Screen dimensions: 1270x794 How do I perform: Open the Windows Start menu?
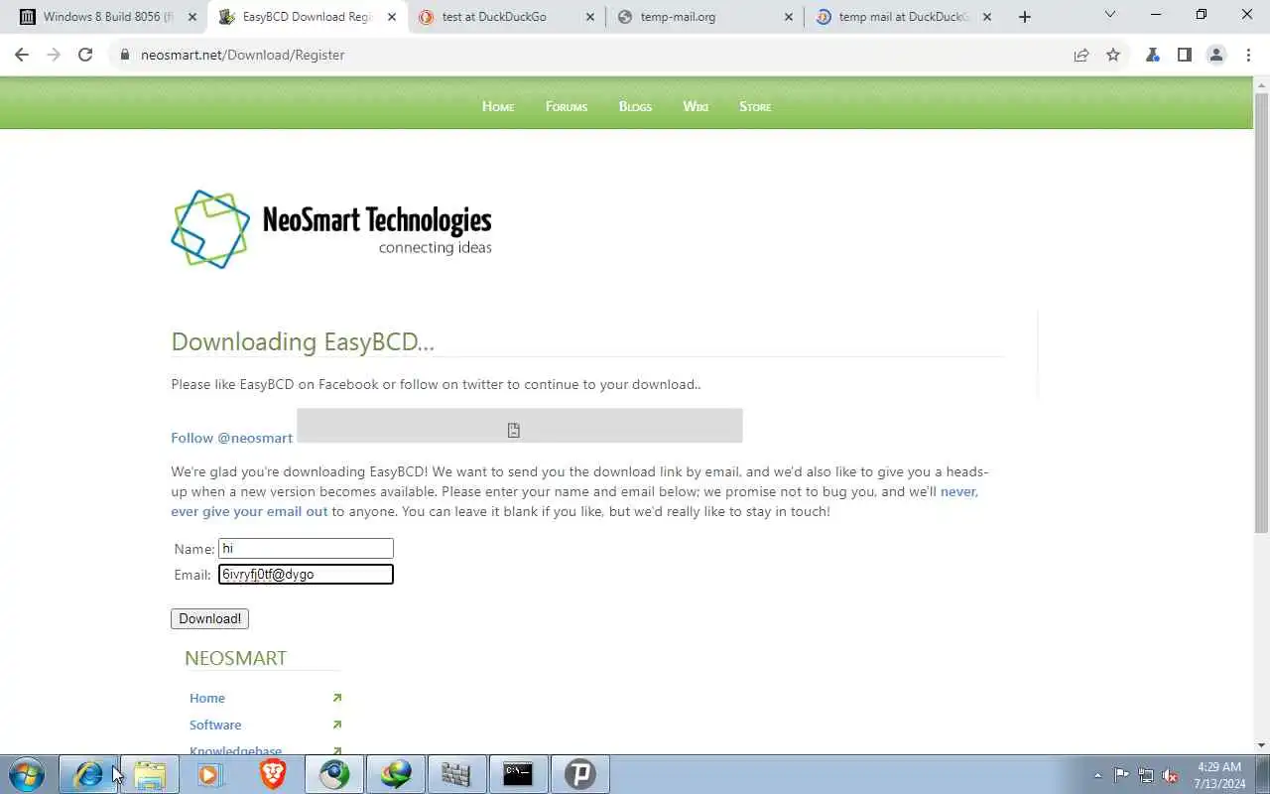pyautogui.click(x=26, y=774)
